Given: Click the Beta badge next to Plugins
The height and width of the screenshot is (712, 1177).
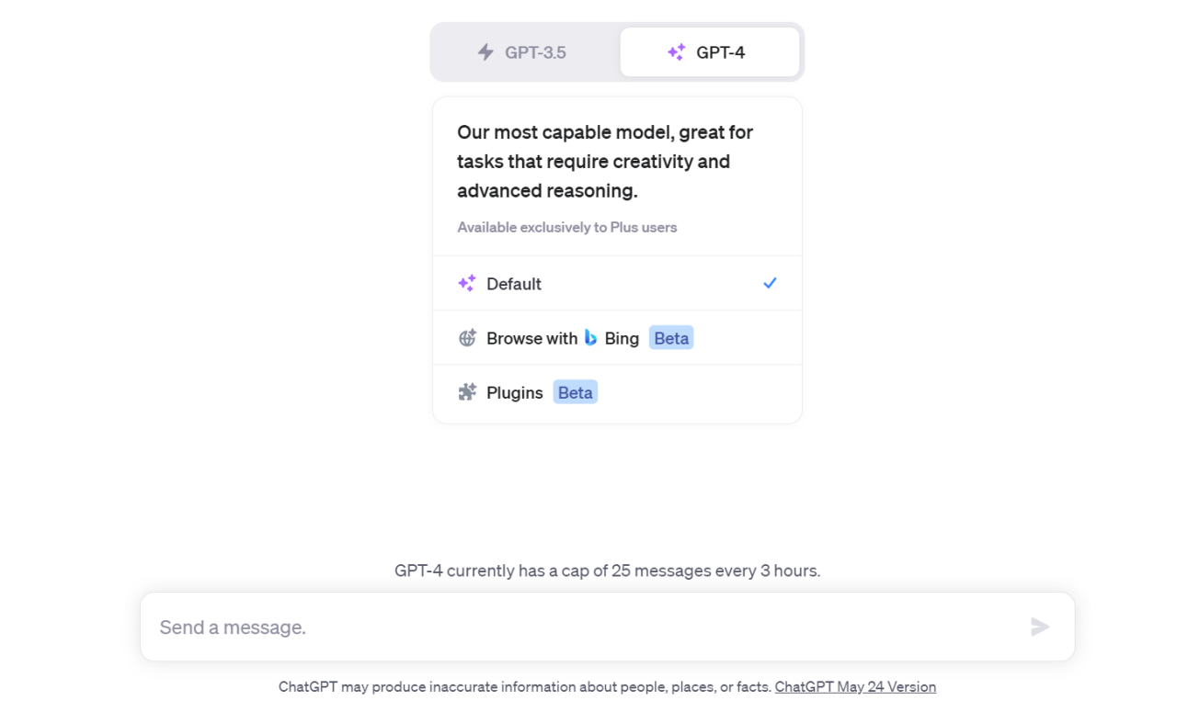Looking at the screenshot, I should point(576,392).
